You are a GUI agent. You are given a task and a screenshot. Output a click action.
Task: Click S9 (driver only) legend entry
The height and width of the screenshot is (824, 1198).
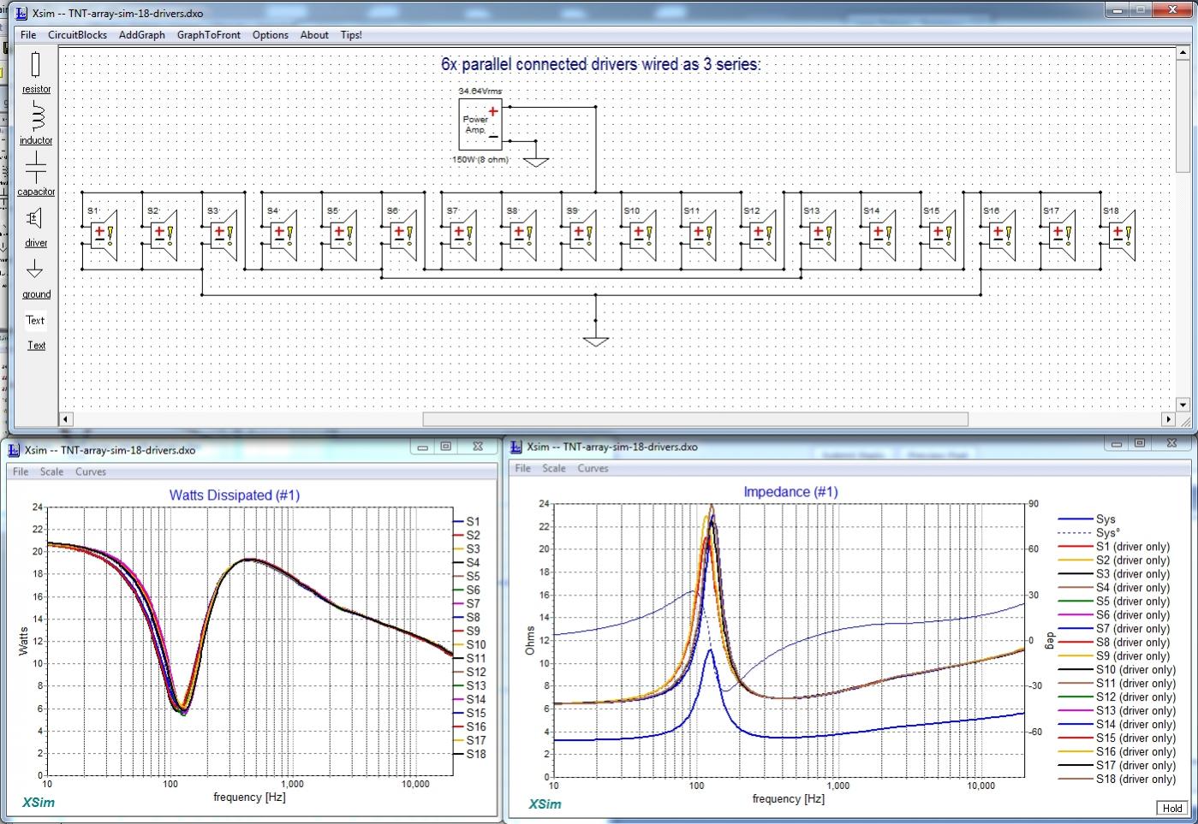[x=1114, y=656]
